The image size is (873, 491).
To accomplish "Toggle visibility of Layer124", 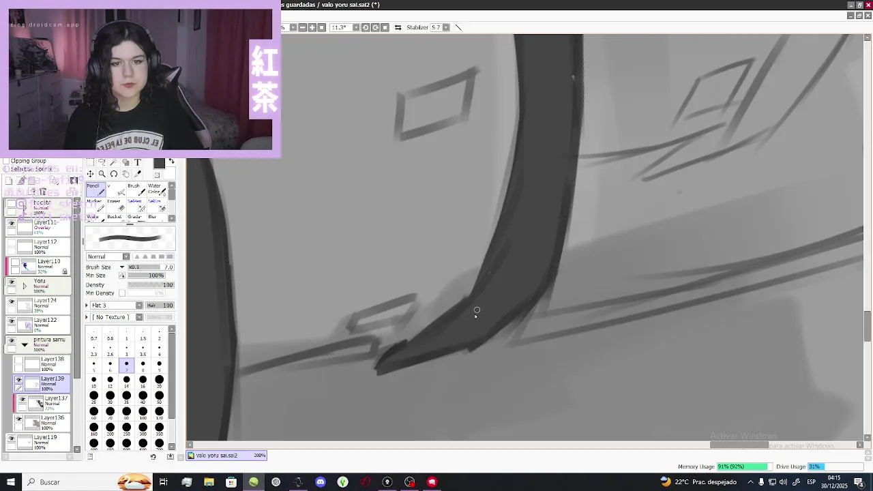I will click(11, 301).
